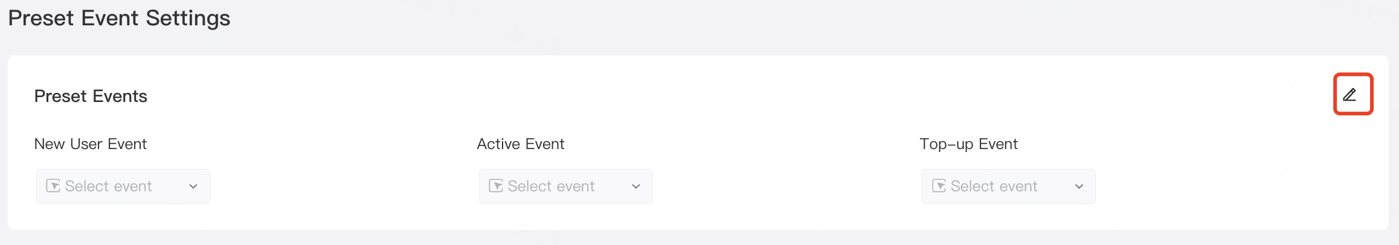
Task: Open the Top-up Event dropdown
Action: pos(1009,186)
